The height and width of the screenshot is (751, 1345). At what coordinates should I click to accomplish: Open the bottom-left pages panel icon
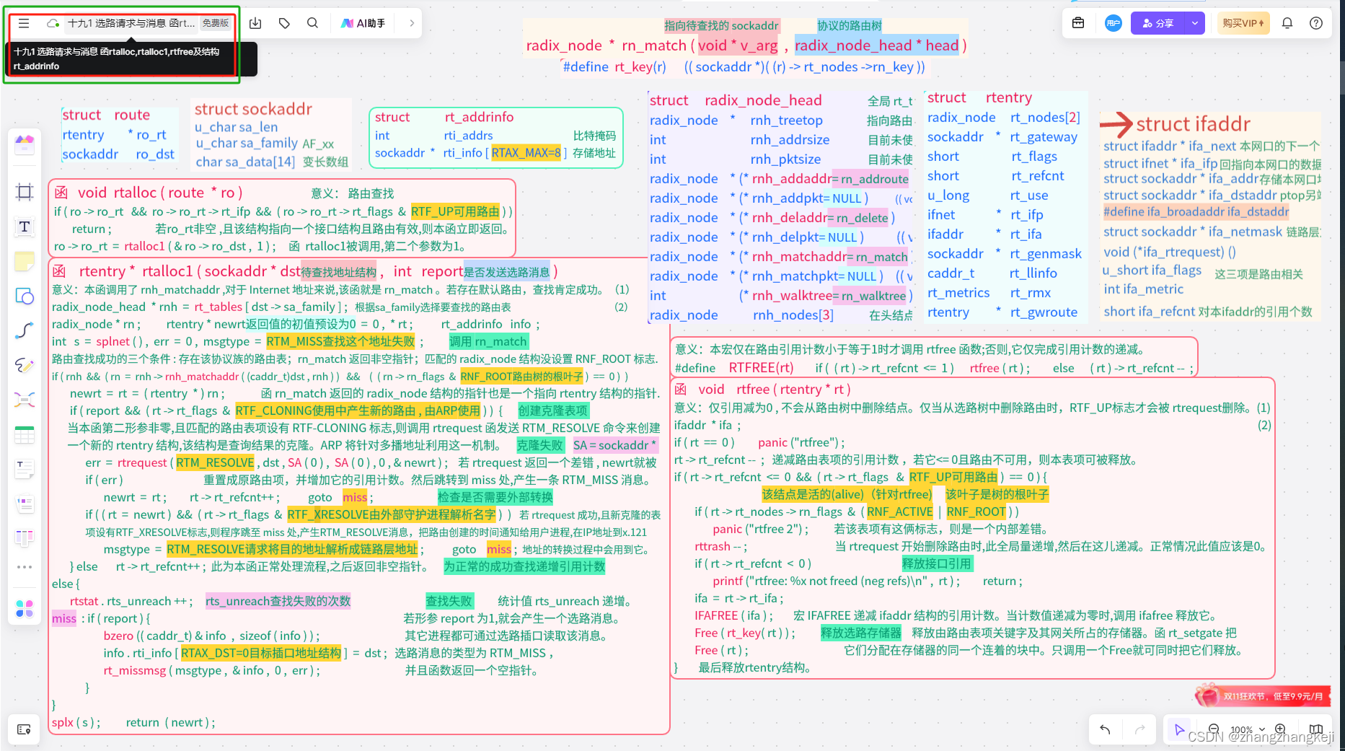(24, 729)
